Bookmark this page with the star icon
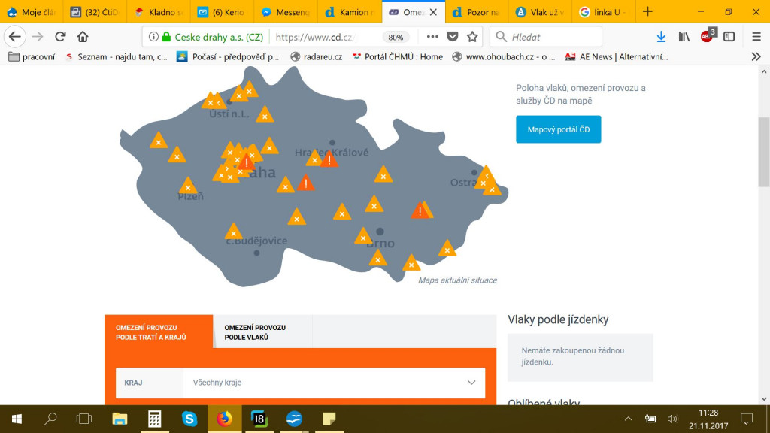 [x=472, y=37]
